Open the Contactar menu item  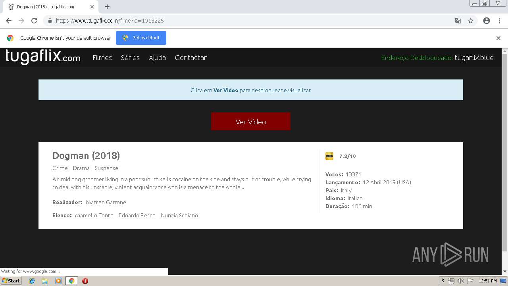(191, 58)
